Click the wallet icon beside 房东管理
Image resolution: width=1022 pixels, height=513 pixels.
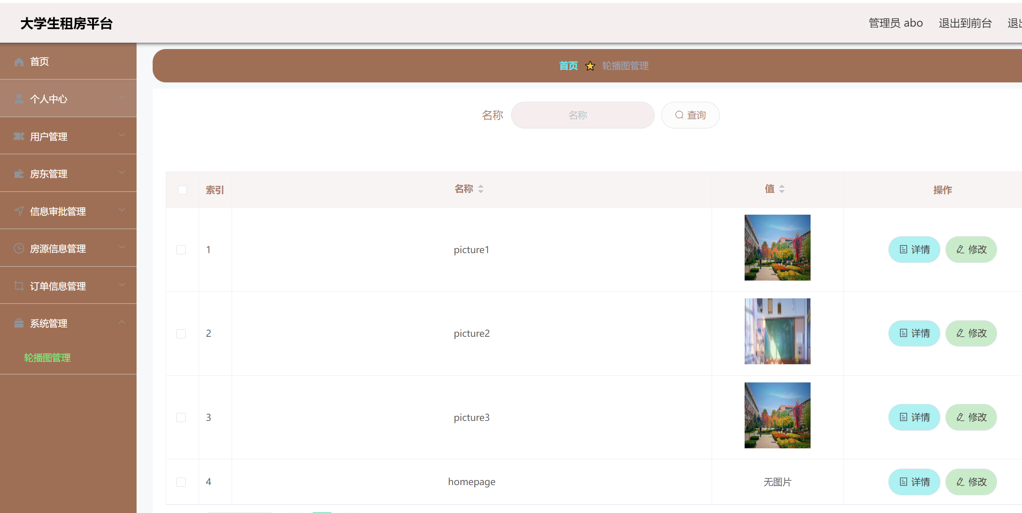click(x=19, y=174)
